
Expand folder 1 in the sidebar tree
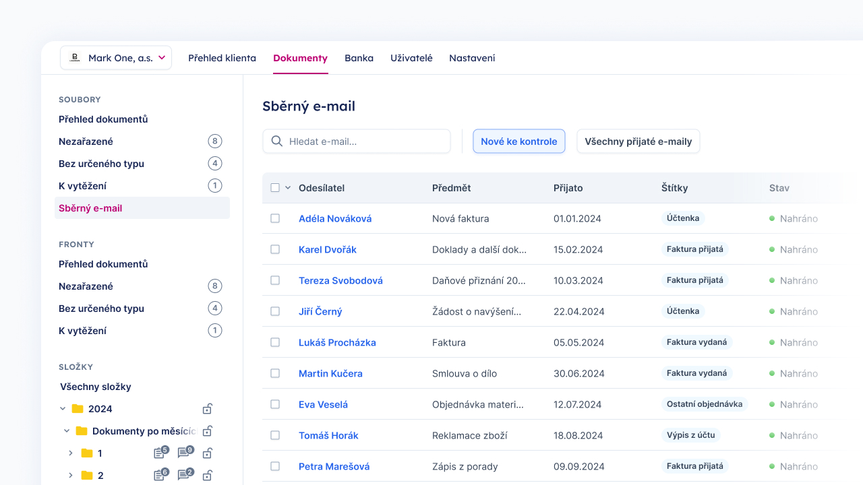click(x=70, y=453)
